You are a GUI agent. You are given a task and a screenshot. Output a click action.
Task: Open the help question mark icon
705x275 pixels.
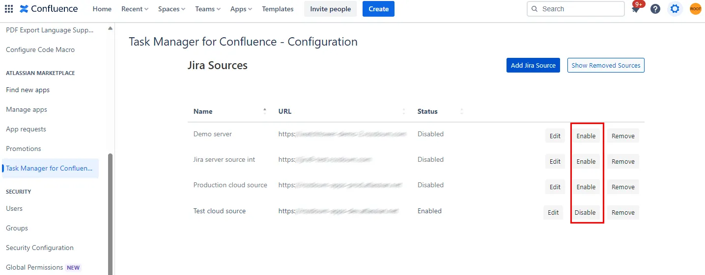[655, 9]
